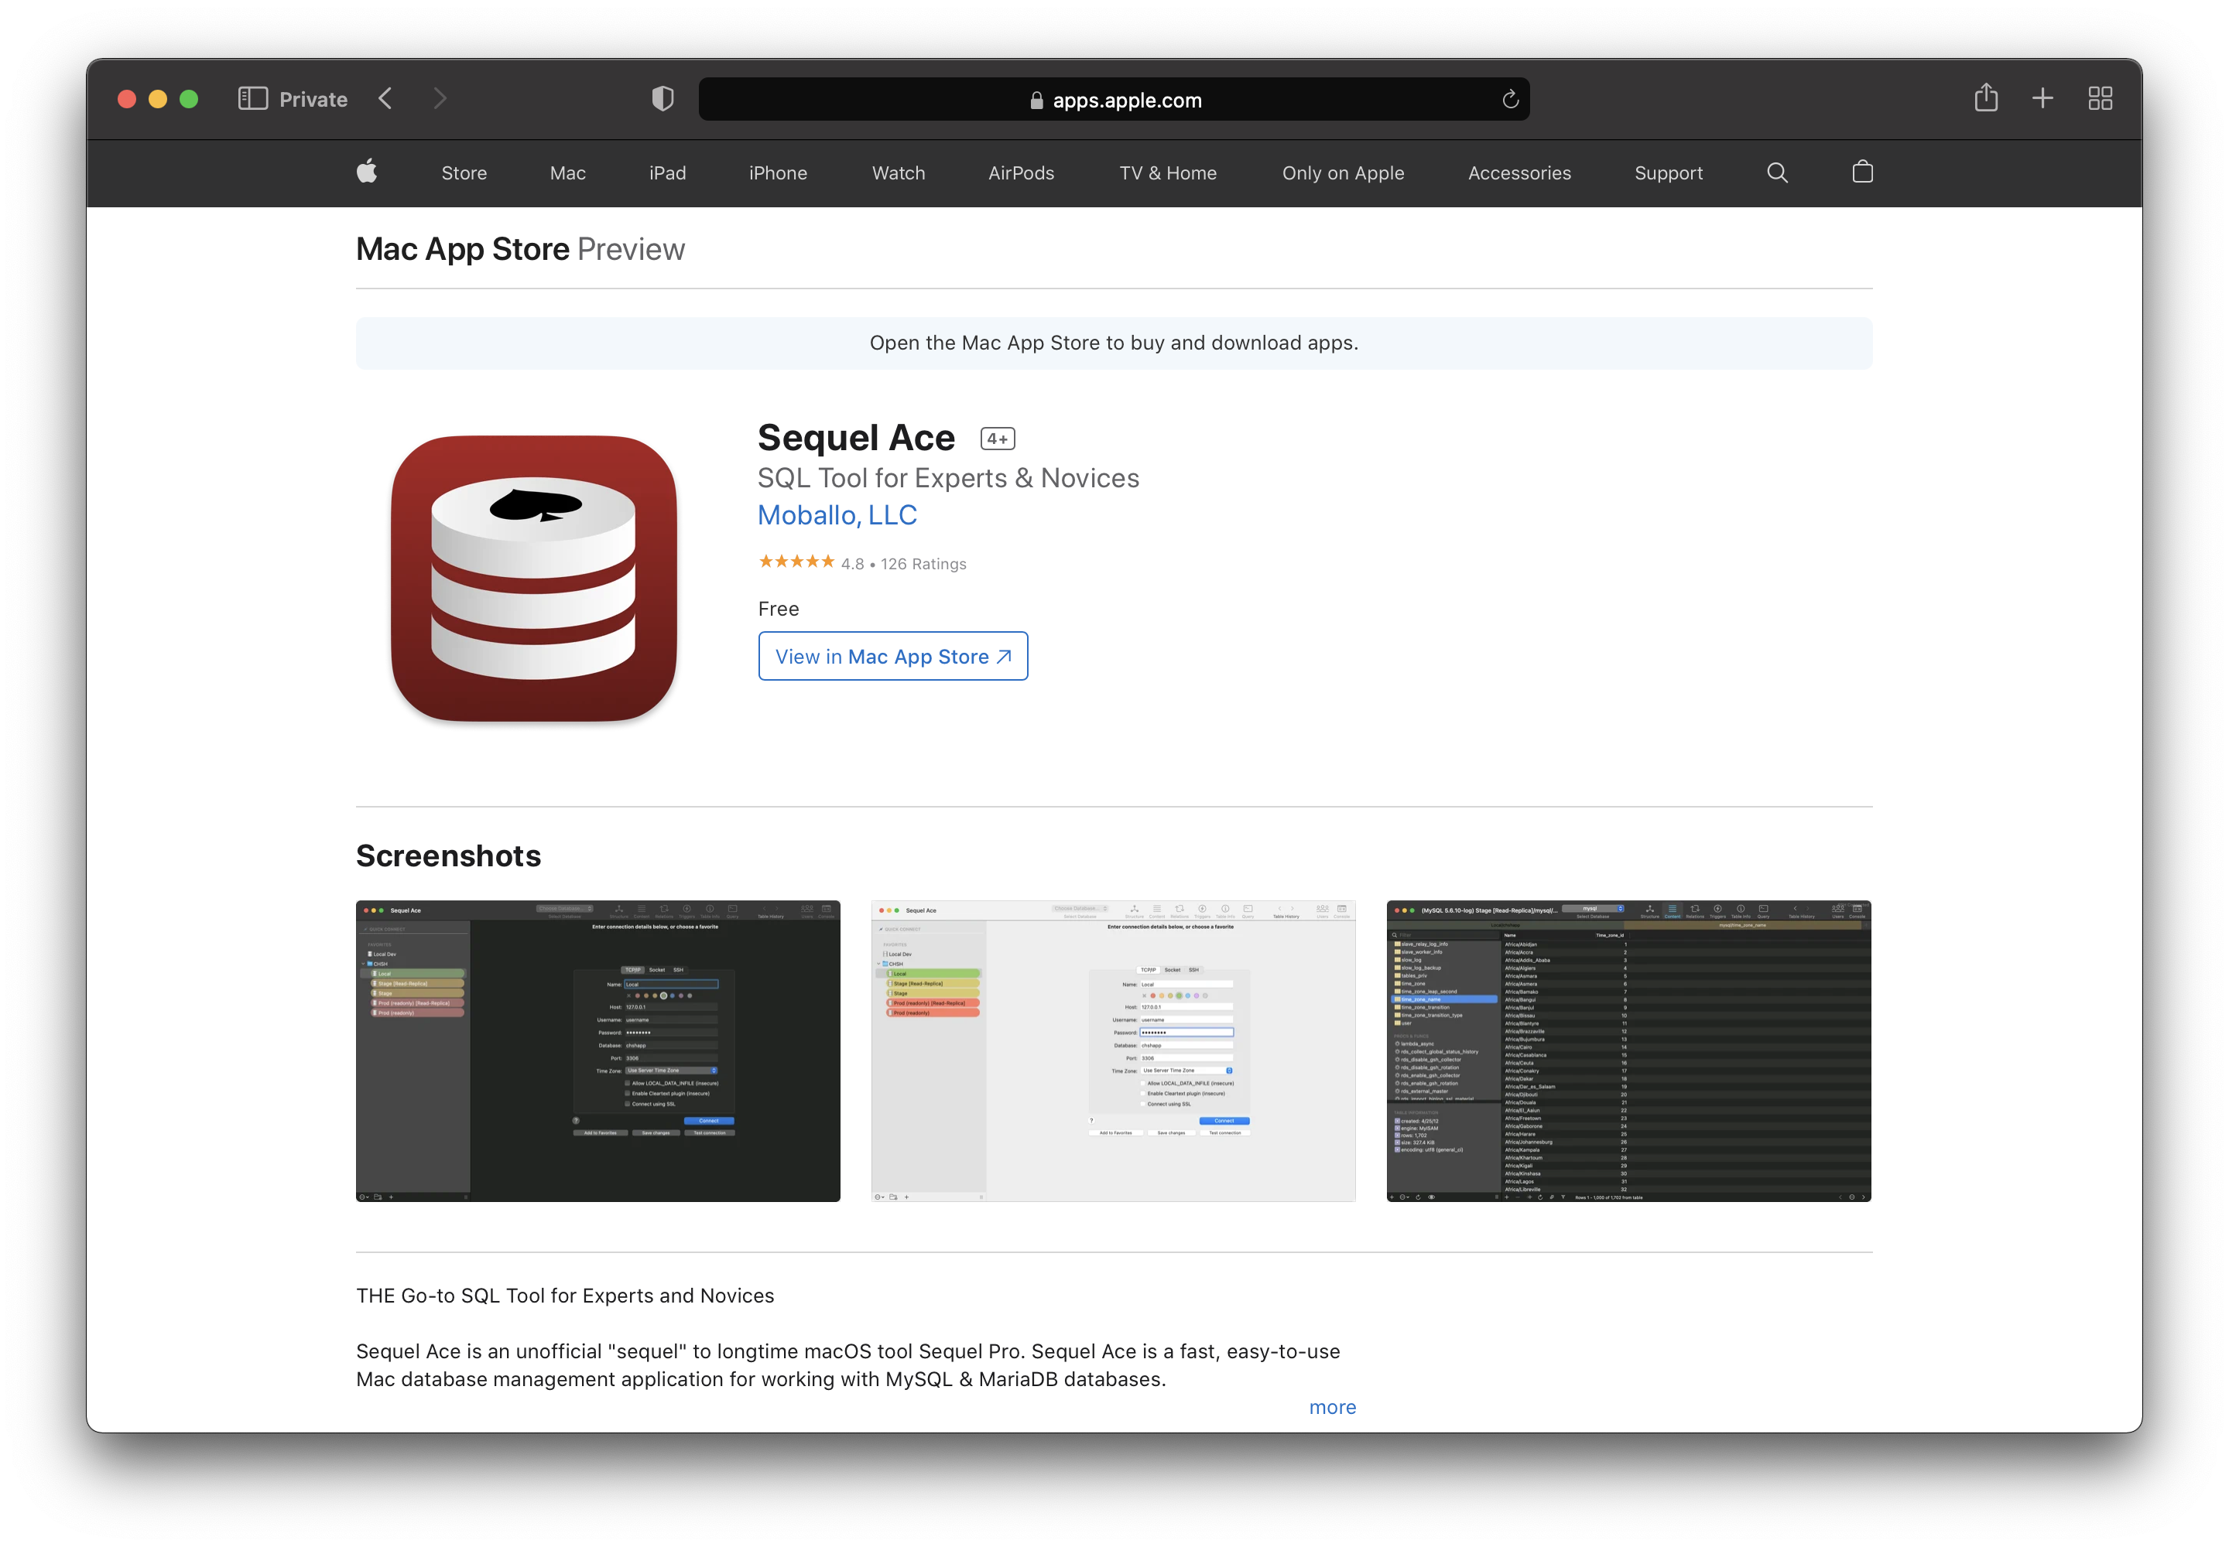
Task: Open the Support menu
Action: [1669, 173]
